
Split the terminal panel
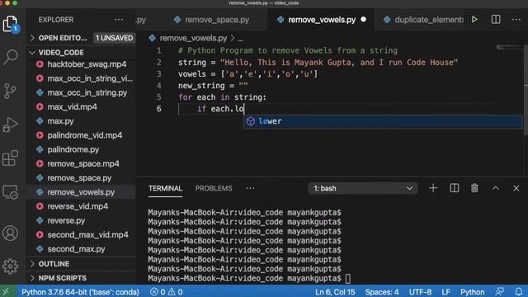tap(455, 188)
